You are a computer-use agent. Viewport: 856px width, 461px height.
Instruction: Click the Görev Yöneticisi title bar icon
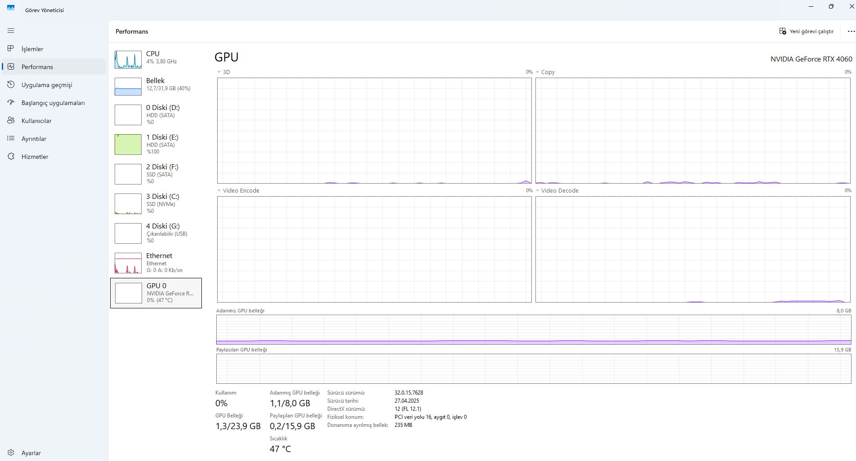click(11, 8)
